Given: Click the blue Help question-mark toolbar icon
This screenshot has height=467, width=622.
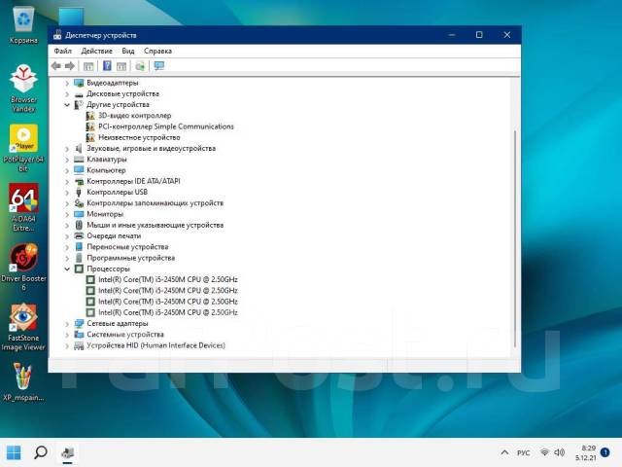Looking at the screenshot, I should click(107, 66).
